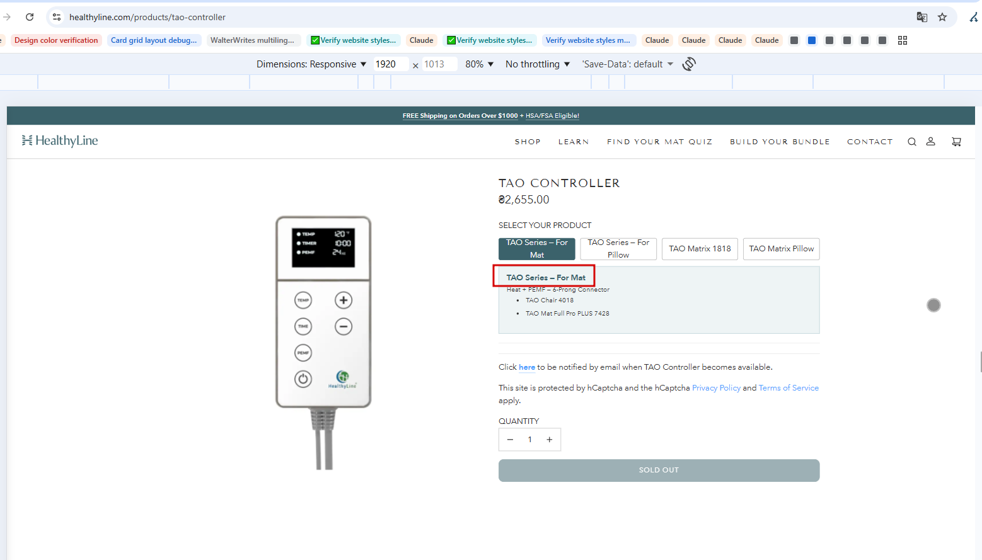
Task: Click the SOLD OUT button
Action: click(x=659, y=471)
